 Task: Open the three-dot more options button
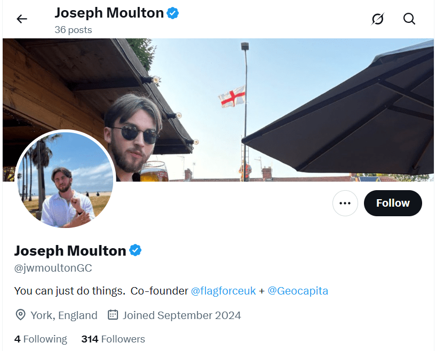345,203
